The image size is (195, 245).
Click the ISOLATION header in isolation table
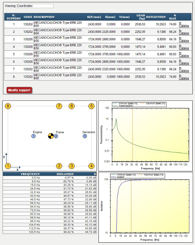[65, 174]
